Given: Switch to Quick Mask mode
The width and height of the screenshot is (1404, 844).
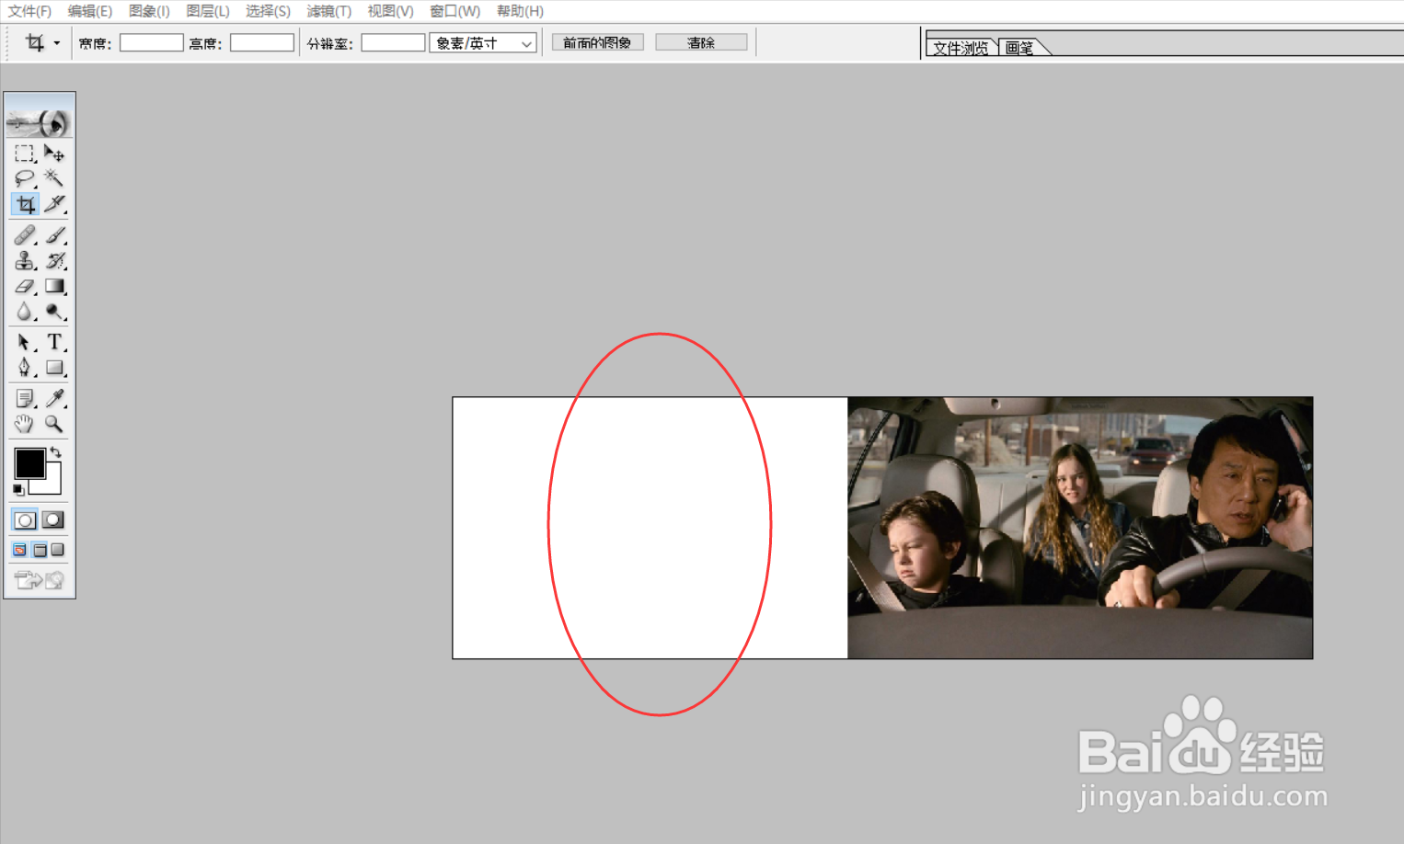Looking at the screenshot, I should point(53,520).
